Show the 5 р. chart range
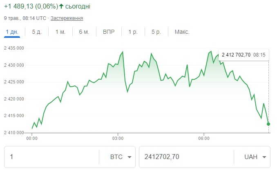Viewport: 277px width, 170px height. coord(156,32)
